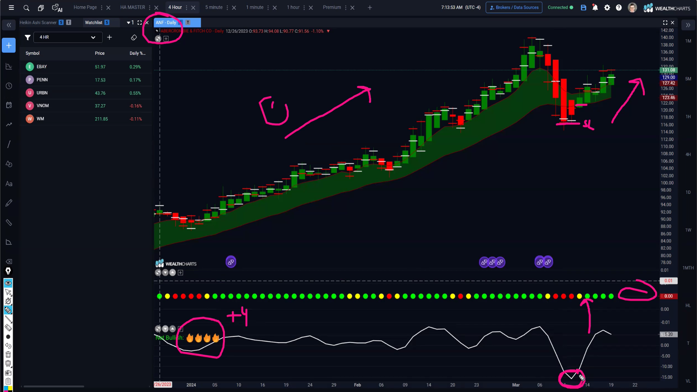Open the clock time tool in sidebar
This screenshot has height=392, width=697.
(x=9, y=86)
